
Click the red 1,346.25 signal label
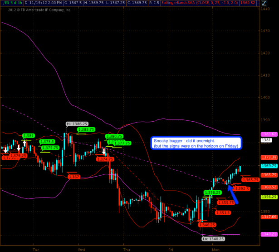(x=206, y=225)
